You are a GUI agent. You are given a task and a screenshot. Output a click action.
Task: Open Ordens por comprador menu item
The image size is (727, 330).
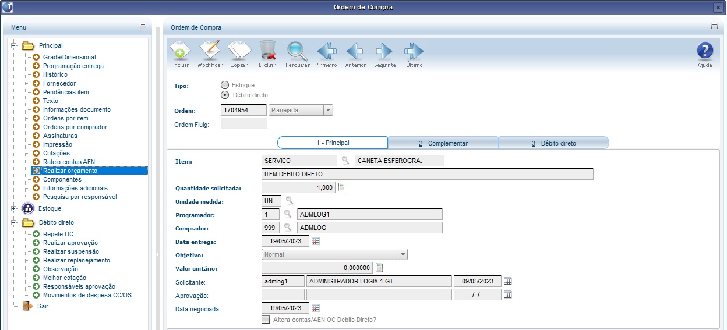(x=75, y=127)
